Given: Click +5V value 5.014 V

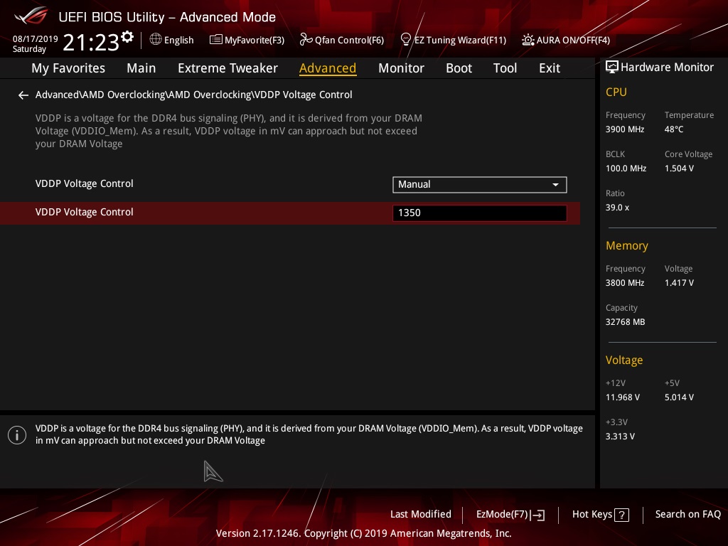Looking at the screenshot, I should coord(679,397).
